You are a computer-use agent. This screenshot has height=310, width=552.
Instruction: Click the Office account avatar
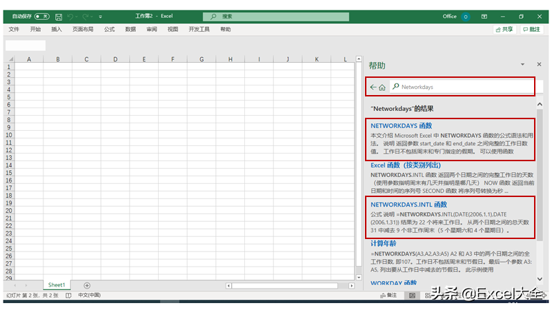click(465, 17)
